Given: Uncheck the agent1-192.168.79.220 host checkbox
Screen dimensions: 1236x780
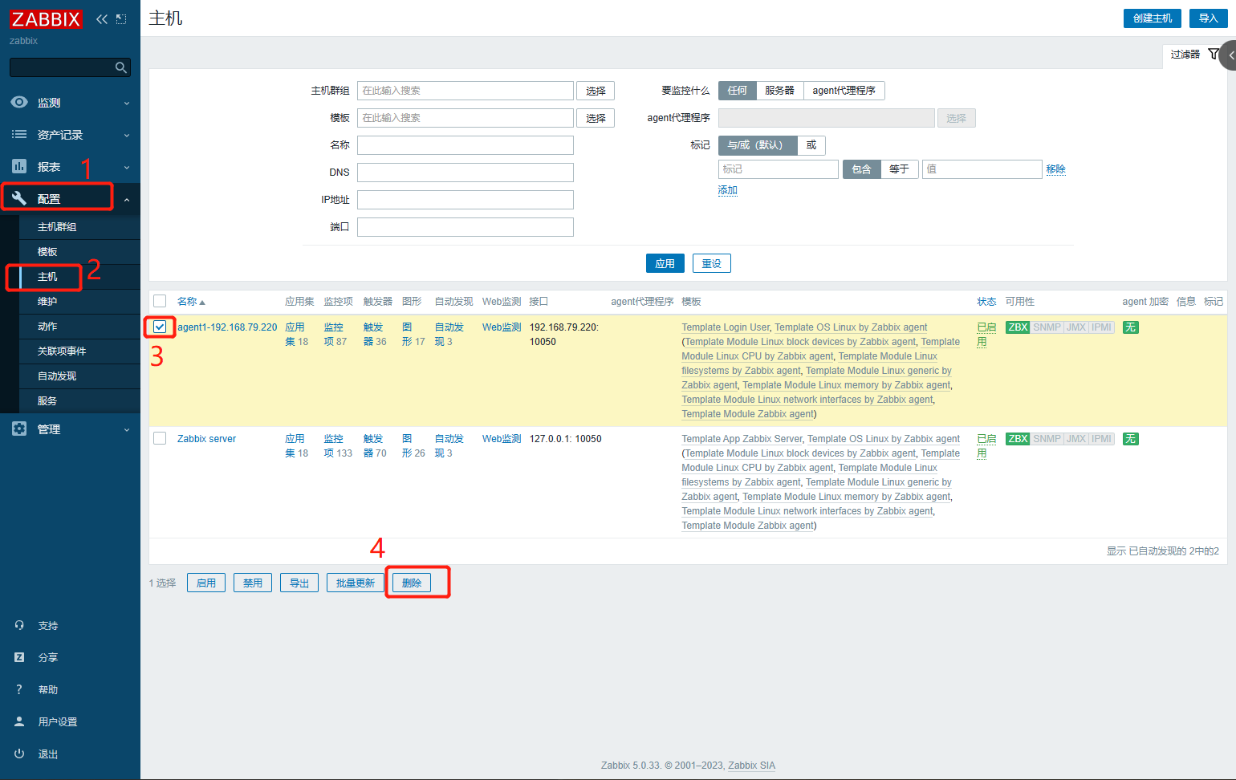Looking at the screenshot, I should (x=160, y=327).
